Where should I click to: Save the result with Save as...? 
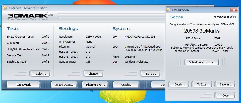click(x=225, y=84)
